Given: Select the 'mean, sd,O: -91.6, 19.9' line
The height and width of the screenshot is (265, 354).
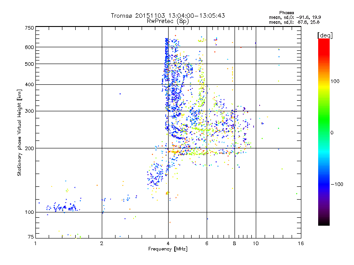Looking at the screenshot, I should coord(295,17).
